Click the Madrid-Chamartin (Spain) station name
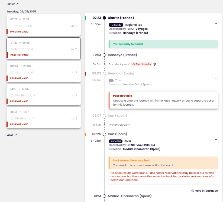 (130, 196)
